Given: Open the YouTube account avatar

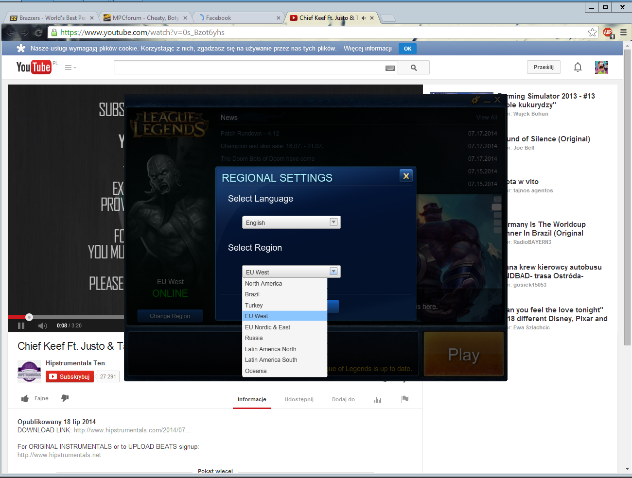Looking at the screenshot, I should pyautogui.click(x=601, y=67).
